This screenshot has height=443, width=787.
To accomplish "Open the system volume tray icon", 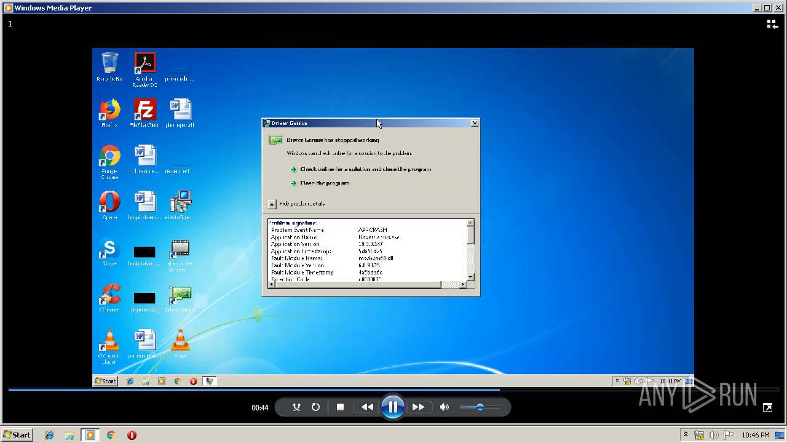I will pos(714,435).
